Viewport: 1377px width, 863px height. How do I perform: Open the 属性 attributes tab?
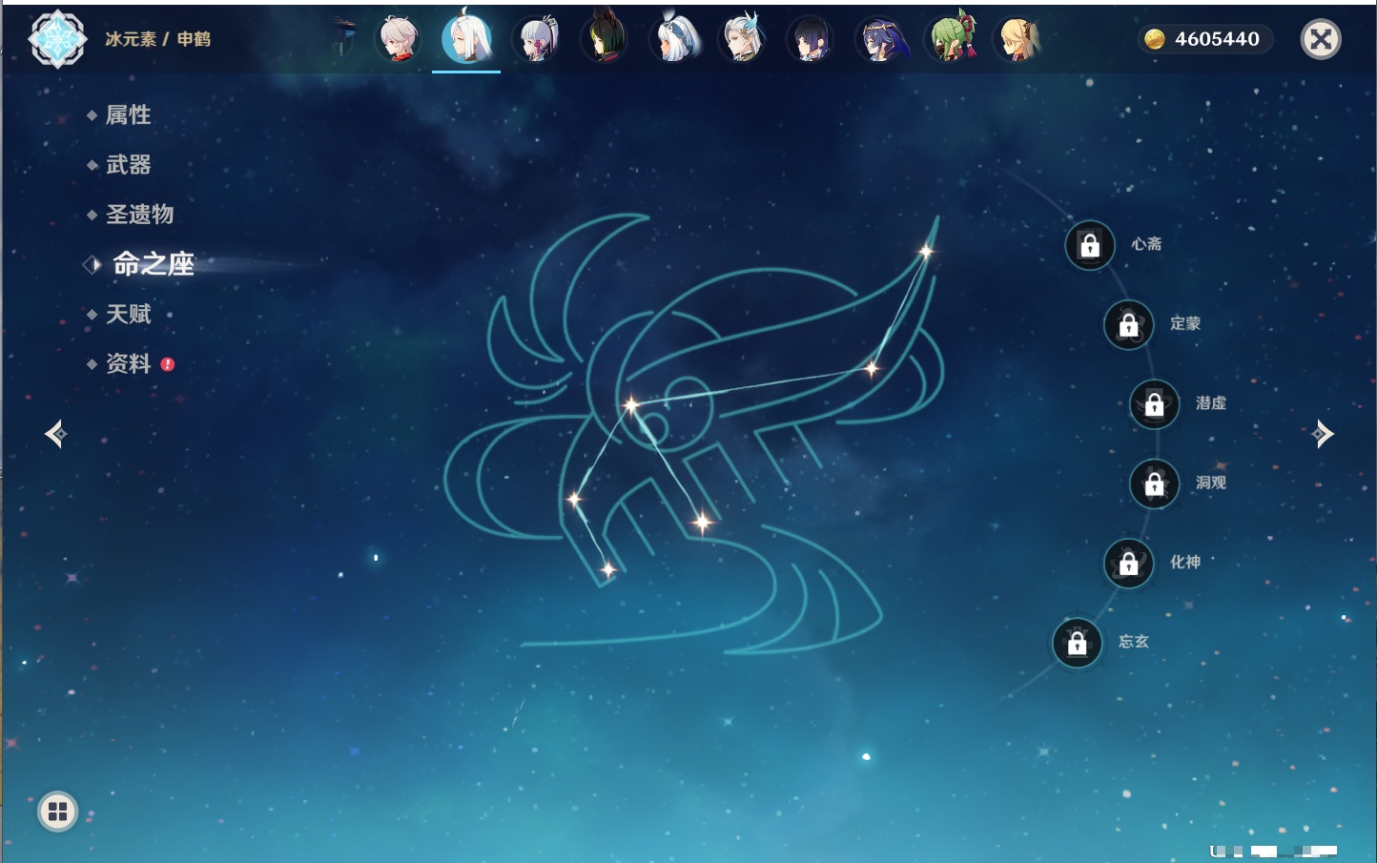pos(128,115)
